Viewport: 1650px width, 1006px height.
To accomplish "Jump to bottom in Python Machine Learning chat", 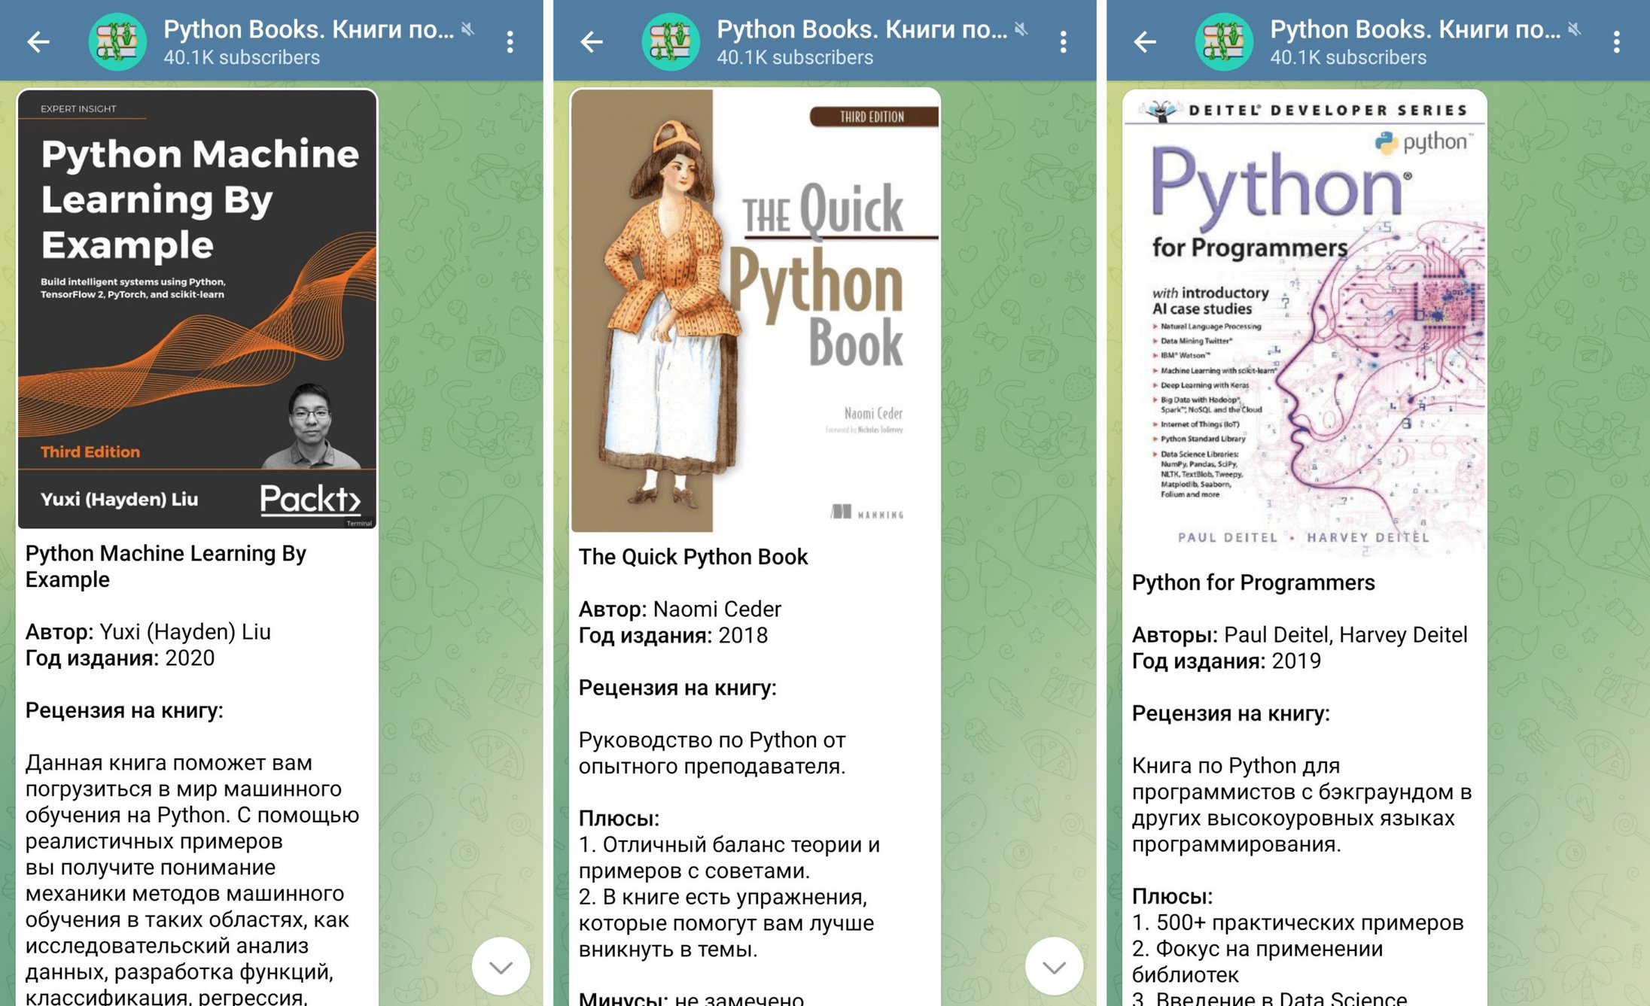I will 501,966.
